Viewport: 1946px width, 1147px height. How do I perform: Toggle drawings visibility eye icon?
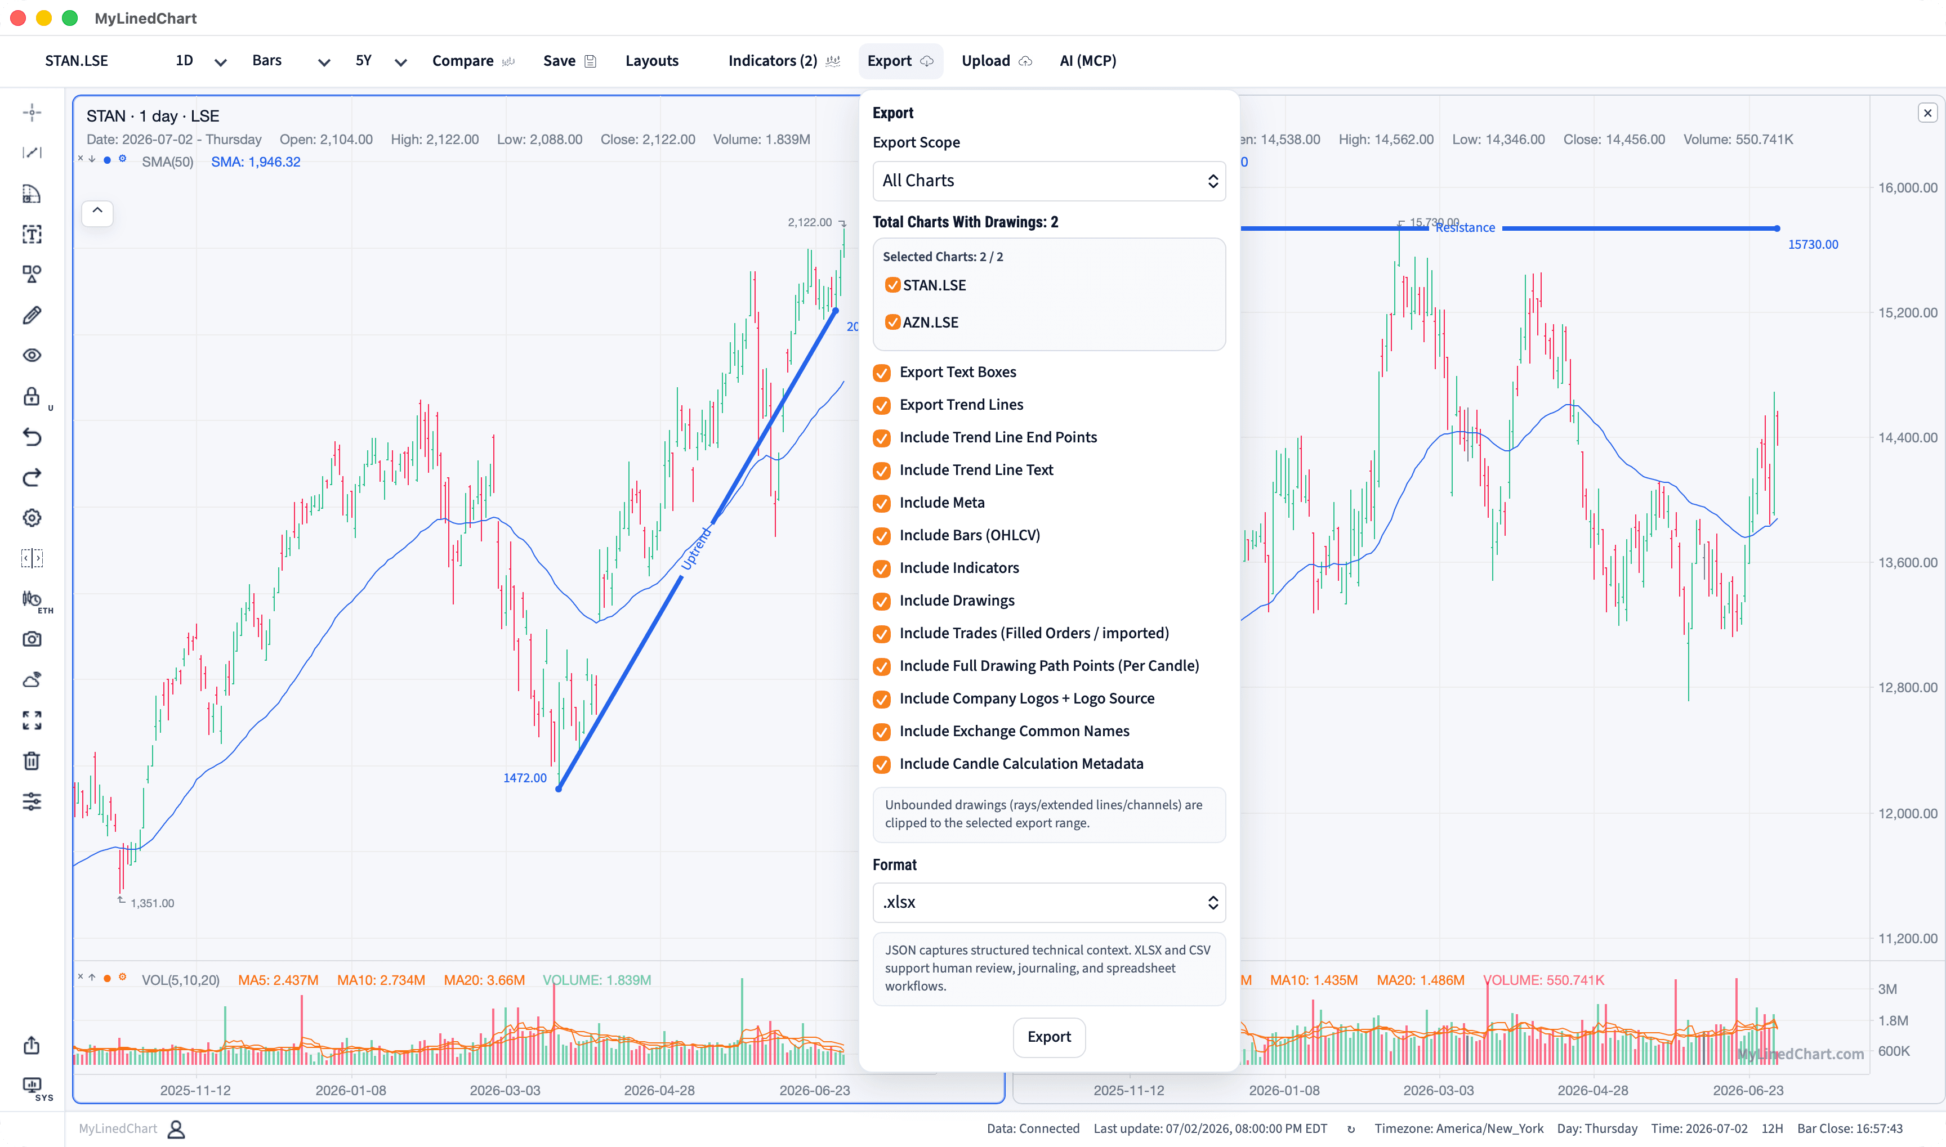pos(32,356)
